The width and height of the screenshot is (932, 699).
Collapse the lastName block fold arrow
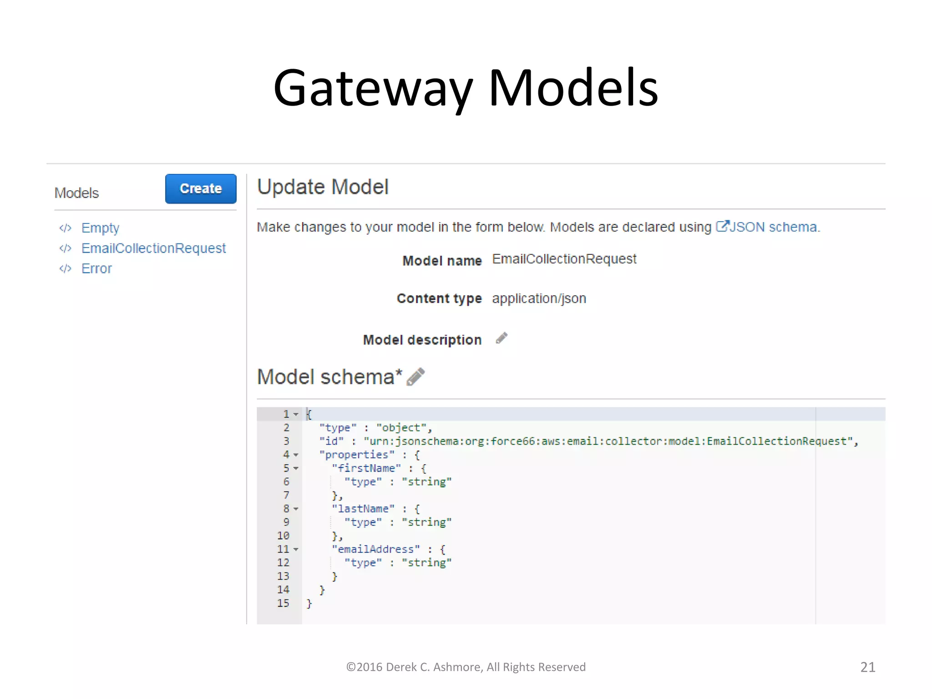click(x=296, y=509)
